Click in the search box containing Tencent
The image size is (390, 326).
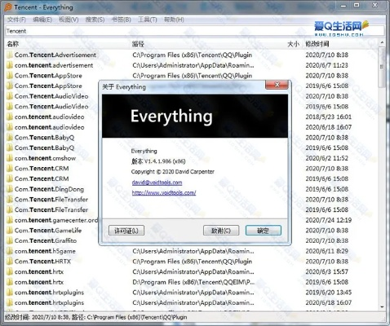[195, 31]
